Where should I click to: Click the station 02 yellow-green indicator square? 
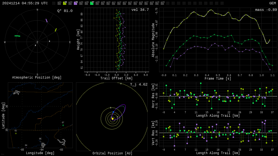pos(65,3)
